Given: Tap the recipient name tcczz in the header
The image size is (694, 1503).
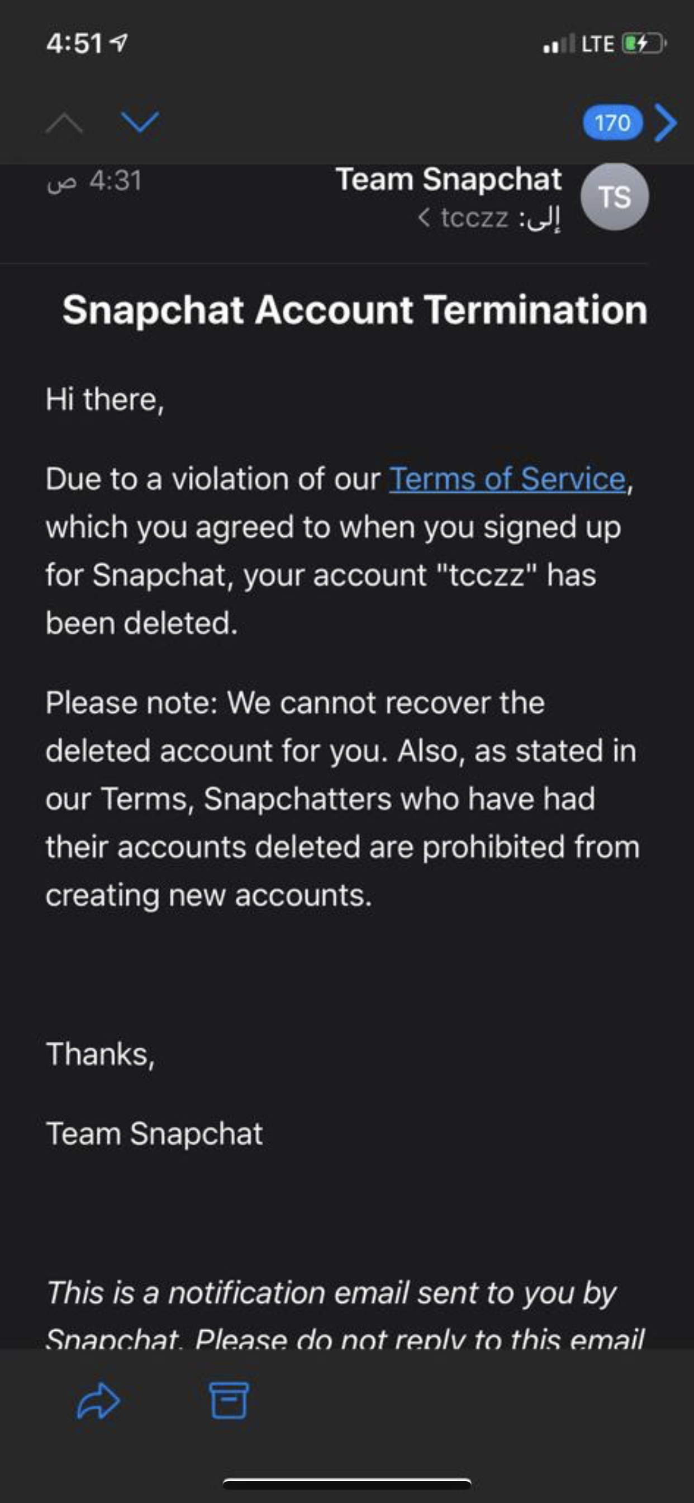Looking at the screenshot, I should (x=475, y=218).
